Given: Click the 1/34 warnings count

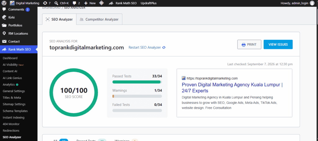Looking at the screenshot, I should click(158, 90).
